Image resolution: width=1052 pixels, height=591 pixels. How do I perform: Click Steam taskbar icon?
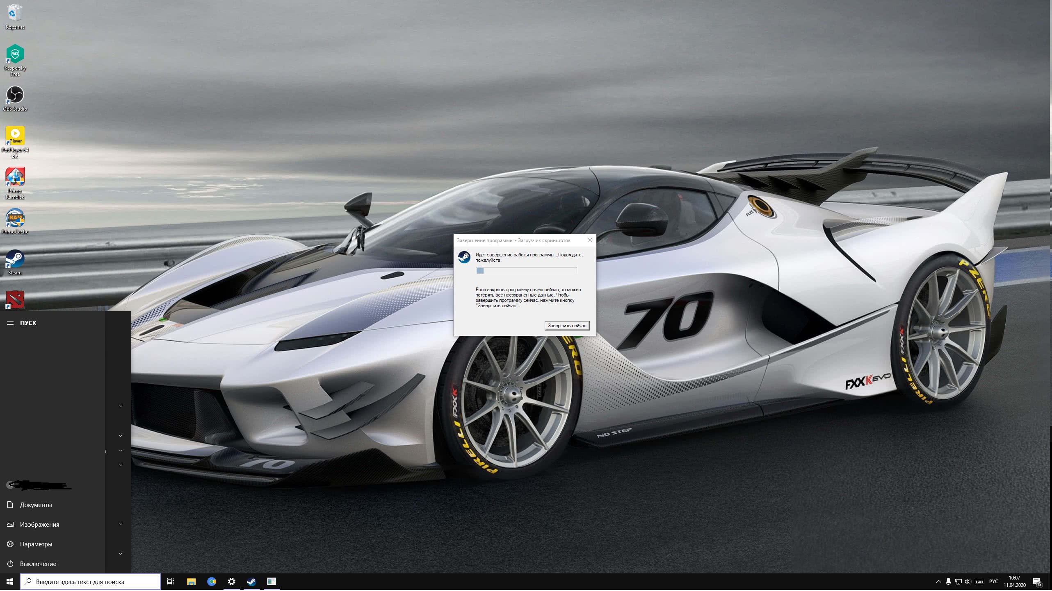pyautogui.click(x=251, y=582)
